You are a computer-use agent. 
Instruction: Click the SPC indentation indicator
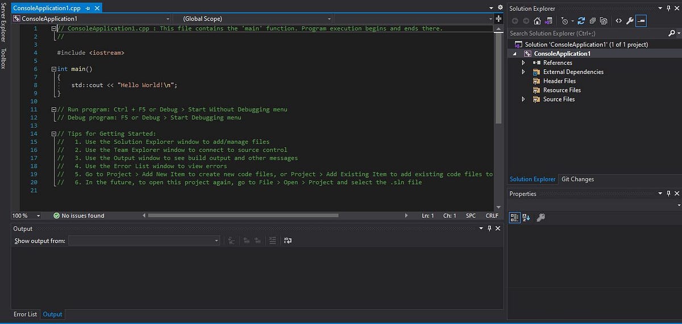(471, 215)
